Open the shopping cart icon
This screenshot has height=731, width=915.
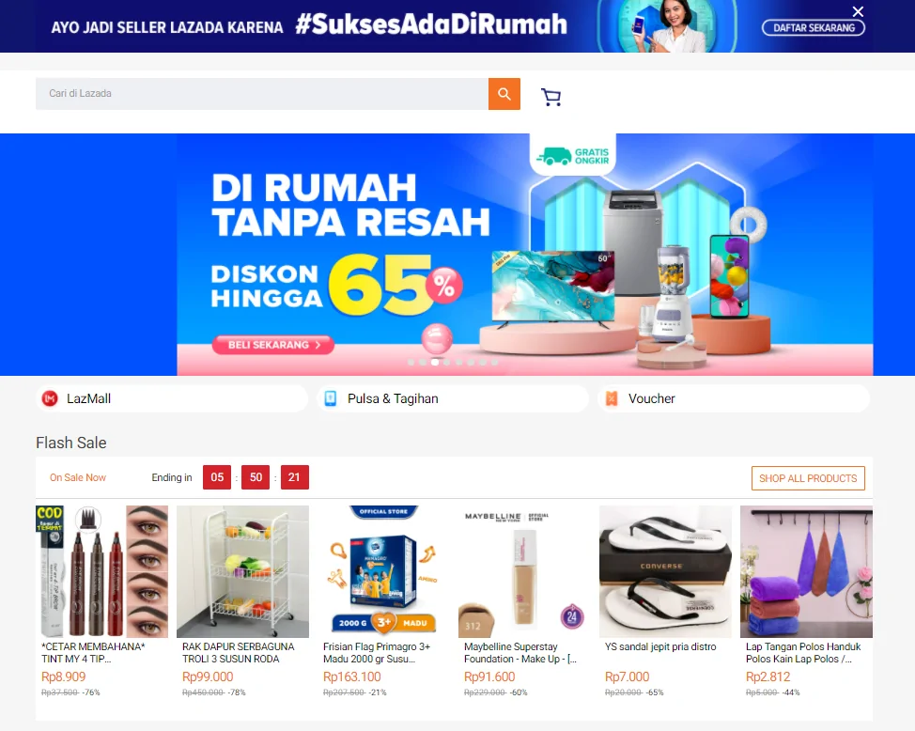click(x=551, y=97)
